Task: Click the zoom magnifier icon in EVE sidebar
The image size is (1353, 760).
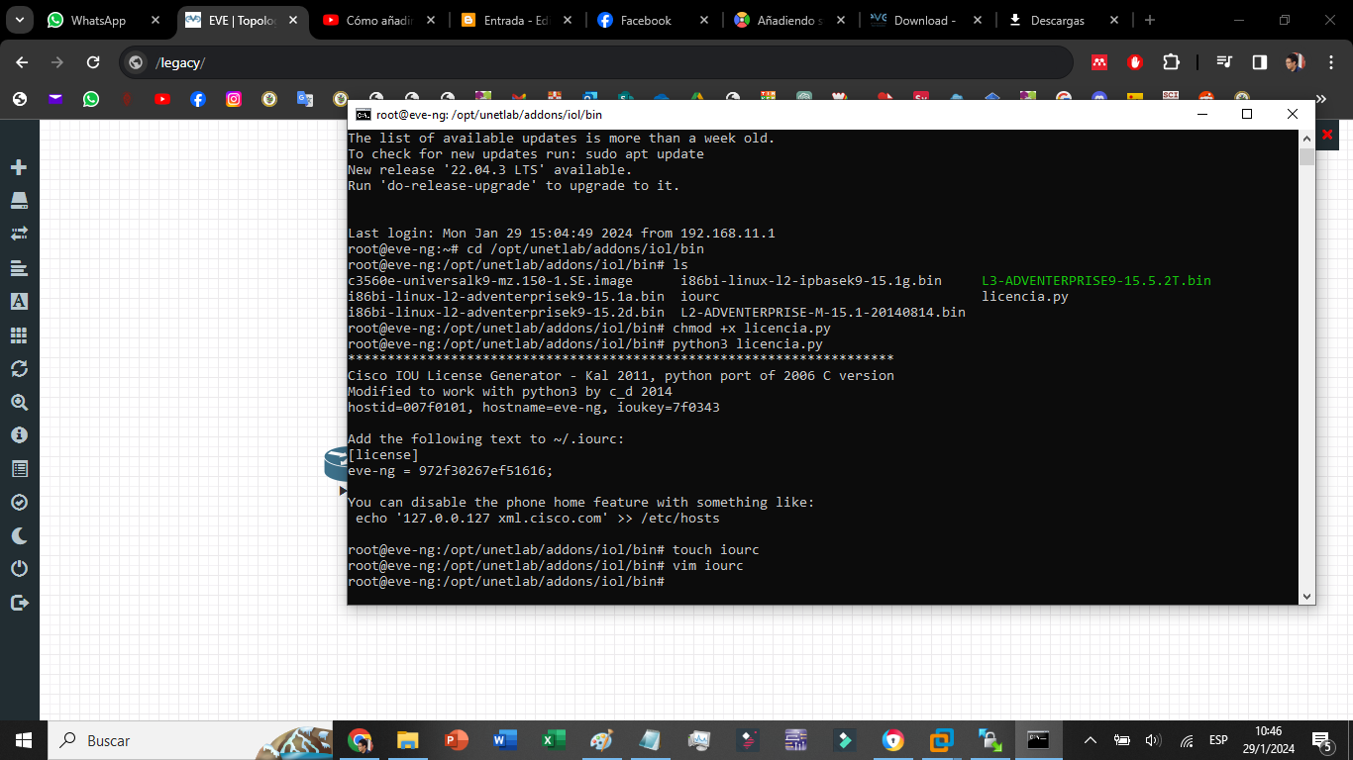Action: tap(18, 402)
